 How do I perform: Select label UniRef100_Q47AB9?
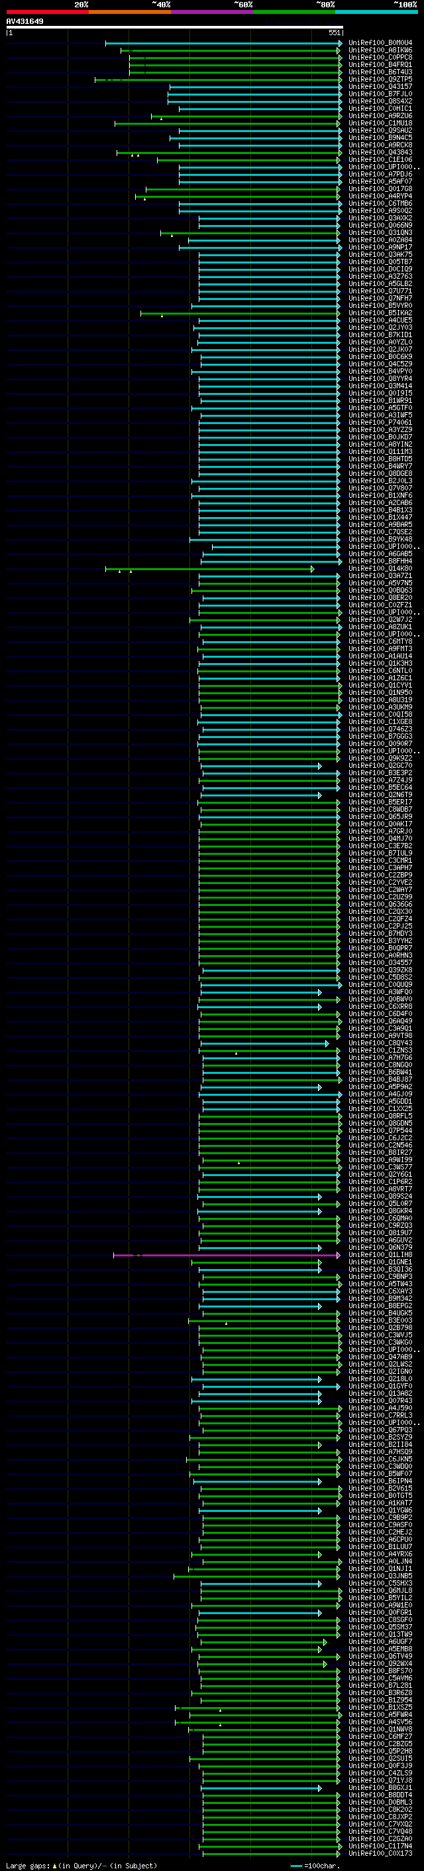pyautogui.click(x=380, y=1357)
